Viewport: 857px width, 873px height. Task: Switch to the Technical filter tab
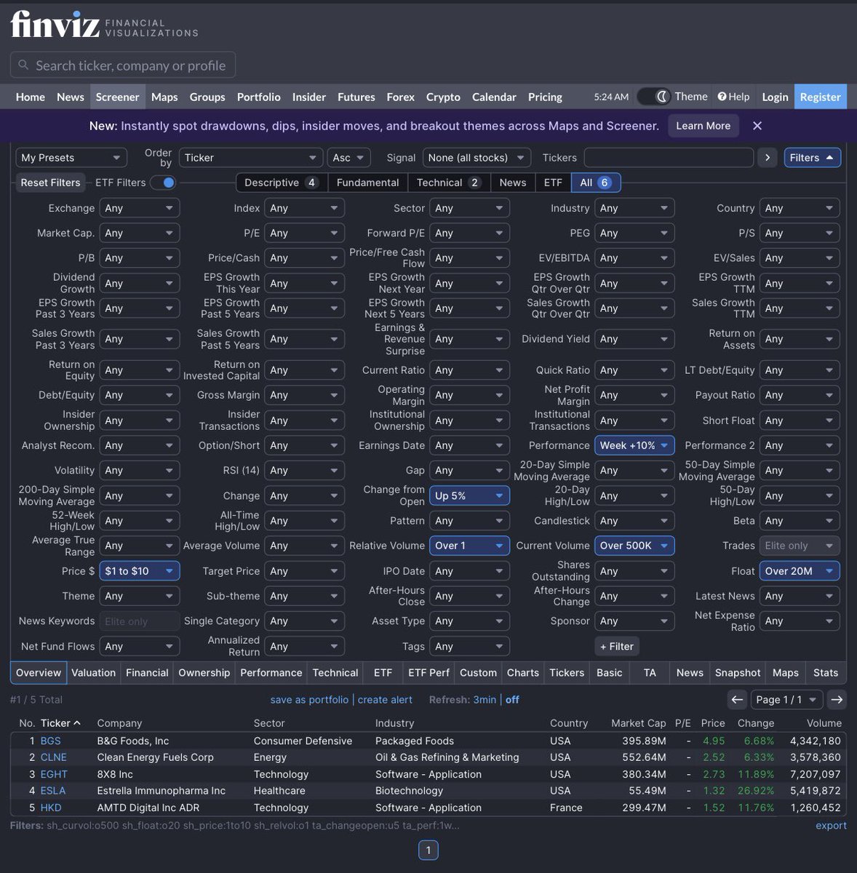449,183
